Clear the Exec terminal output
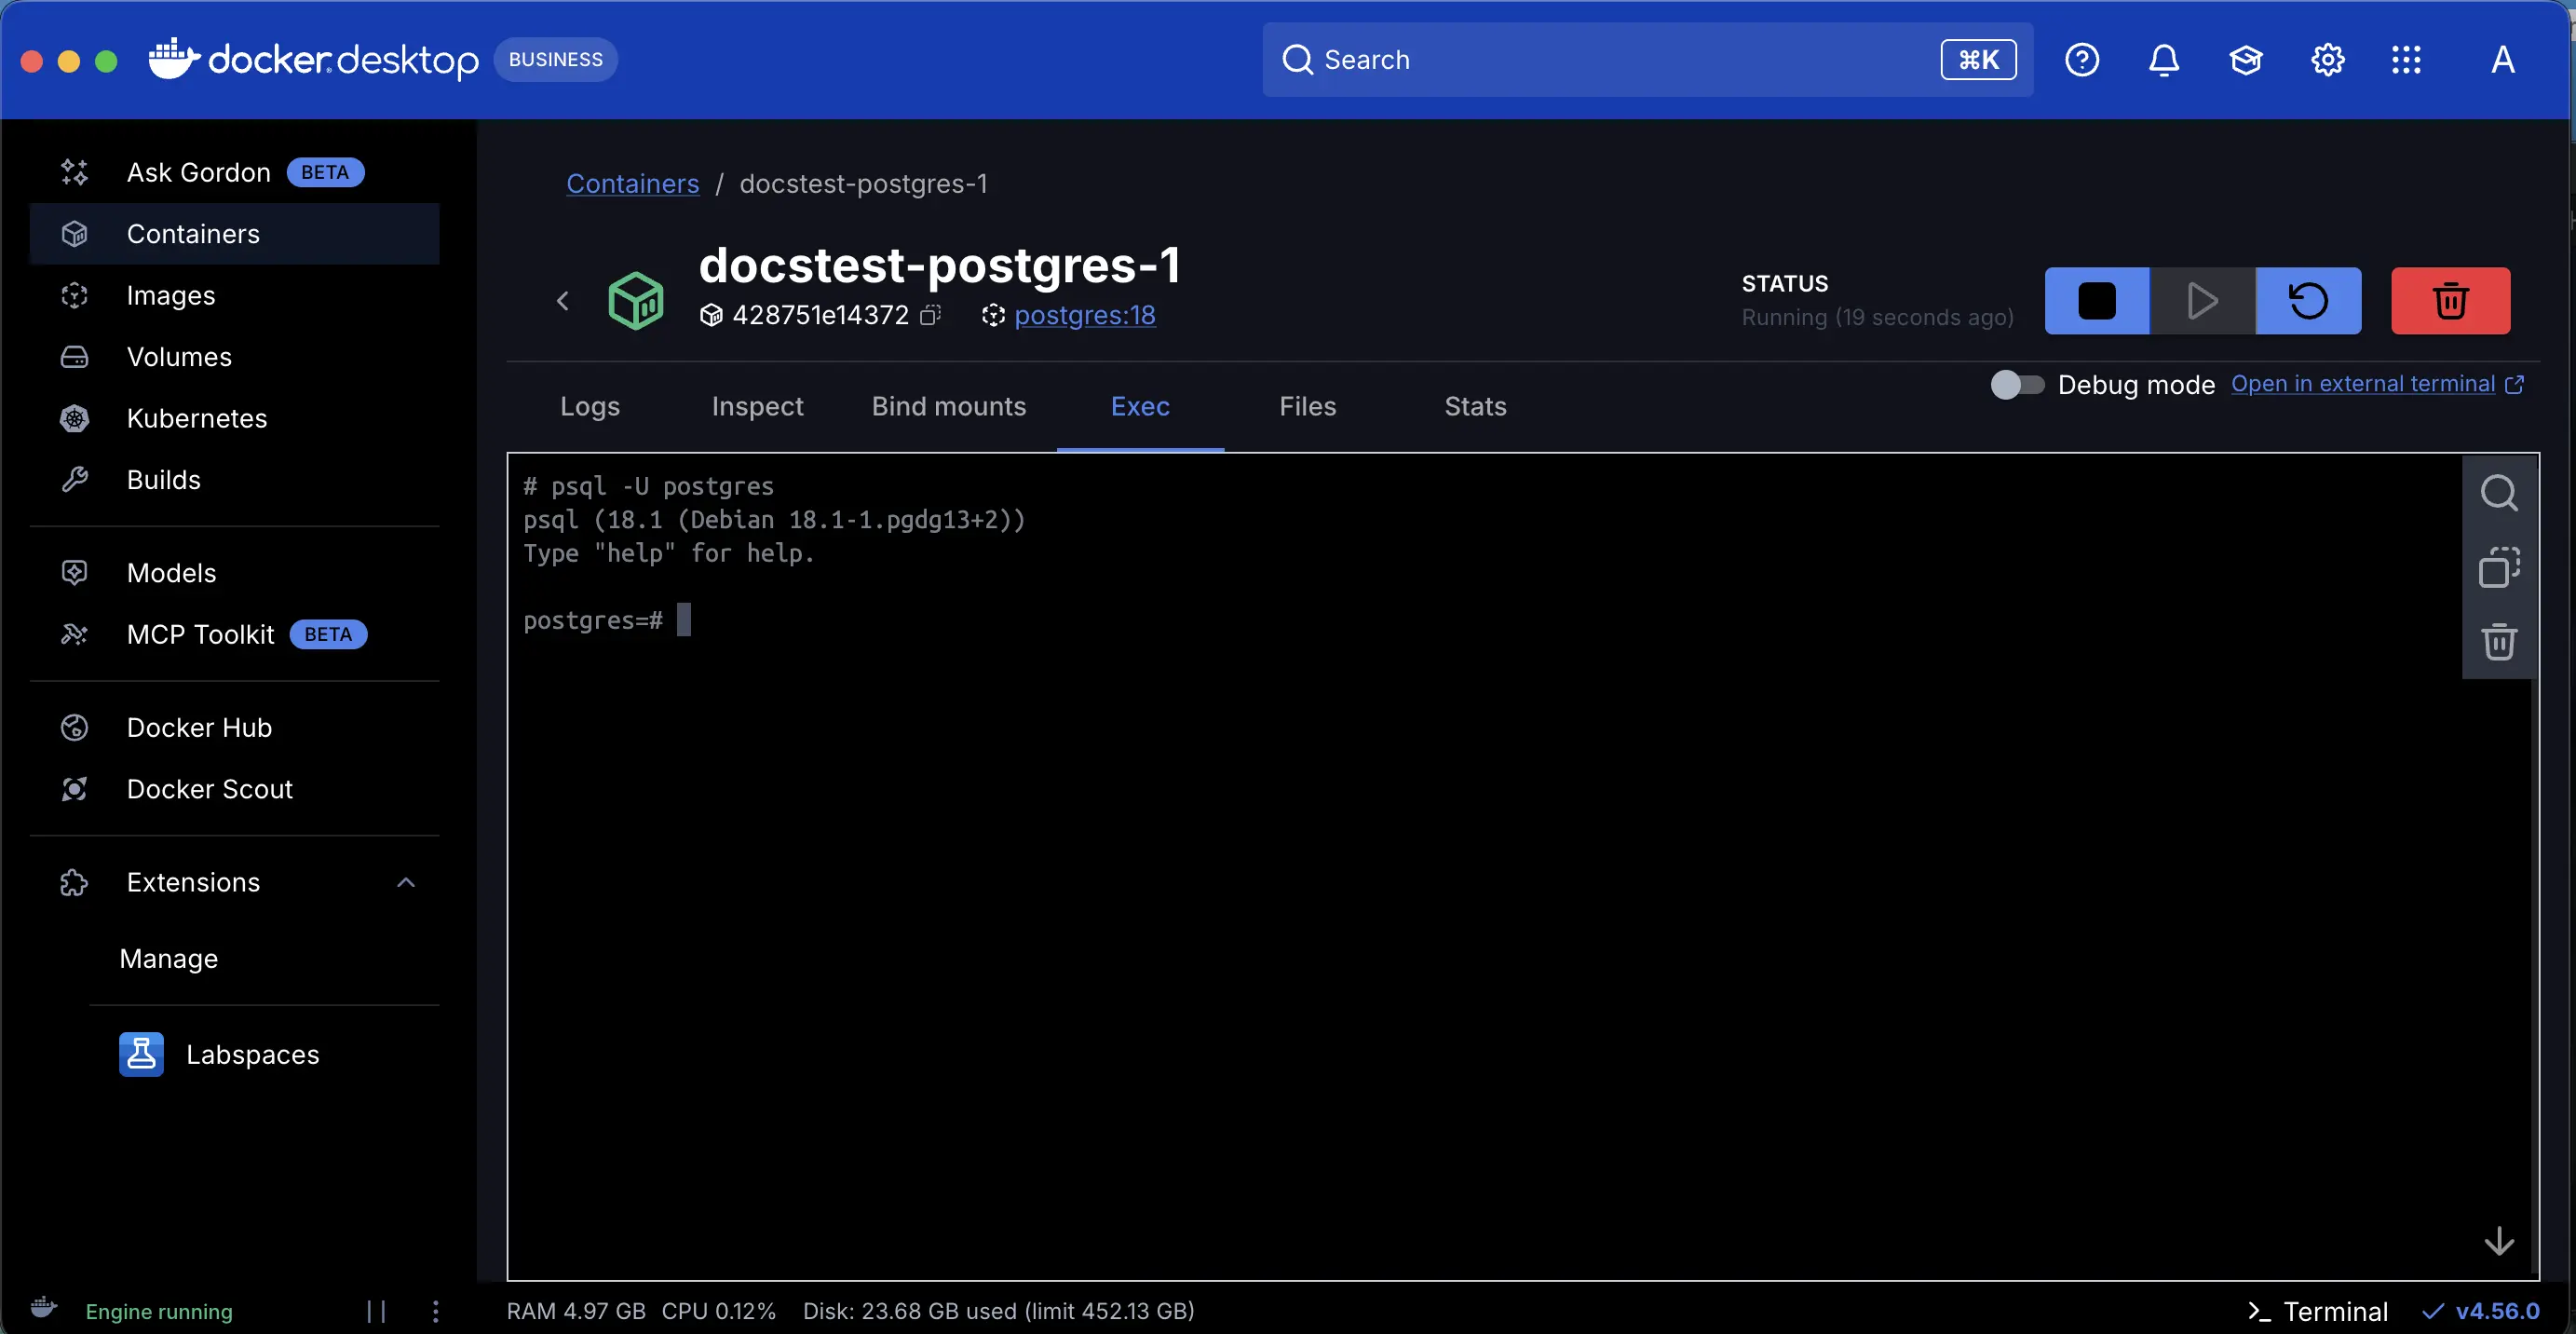 [2499, 641]
